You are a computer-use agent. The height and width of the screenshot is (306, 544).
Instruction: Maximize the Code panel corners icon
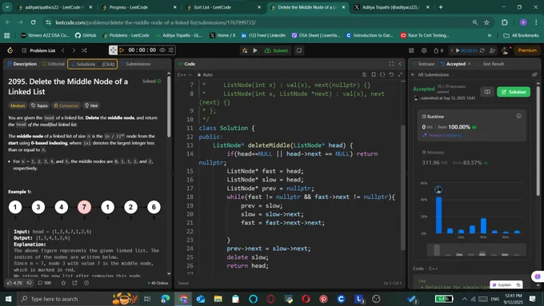(391, 64)
